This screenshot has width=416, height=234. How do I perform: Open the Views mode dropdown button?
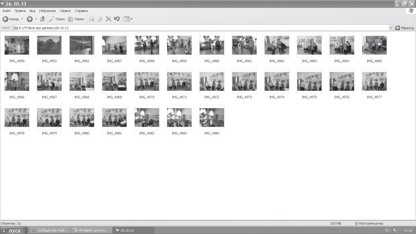128,19
